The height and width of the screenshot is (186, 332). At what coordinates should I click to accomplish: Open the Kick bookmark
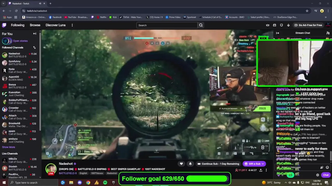click(113, 17)
